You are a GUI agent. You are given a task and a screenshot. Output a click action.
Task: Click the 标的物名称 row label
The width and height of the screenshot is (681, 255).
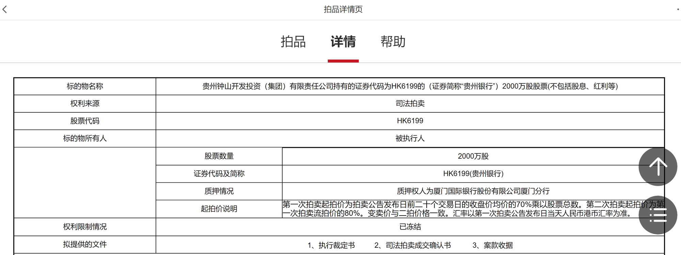click(85, 86)
